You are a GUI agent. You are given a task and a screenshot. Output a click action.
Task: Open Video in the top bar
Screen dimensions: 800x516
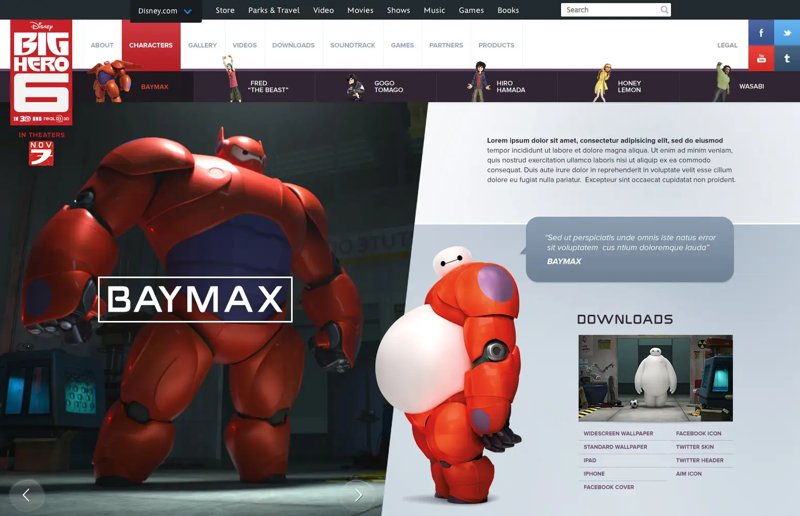[324, 10]
